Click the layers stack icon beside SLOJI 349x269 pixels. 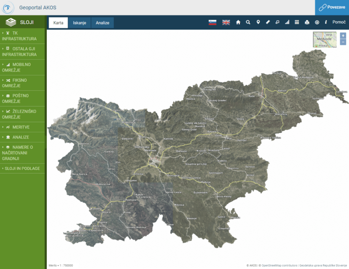tap(11, 22)
